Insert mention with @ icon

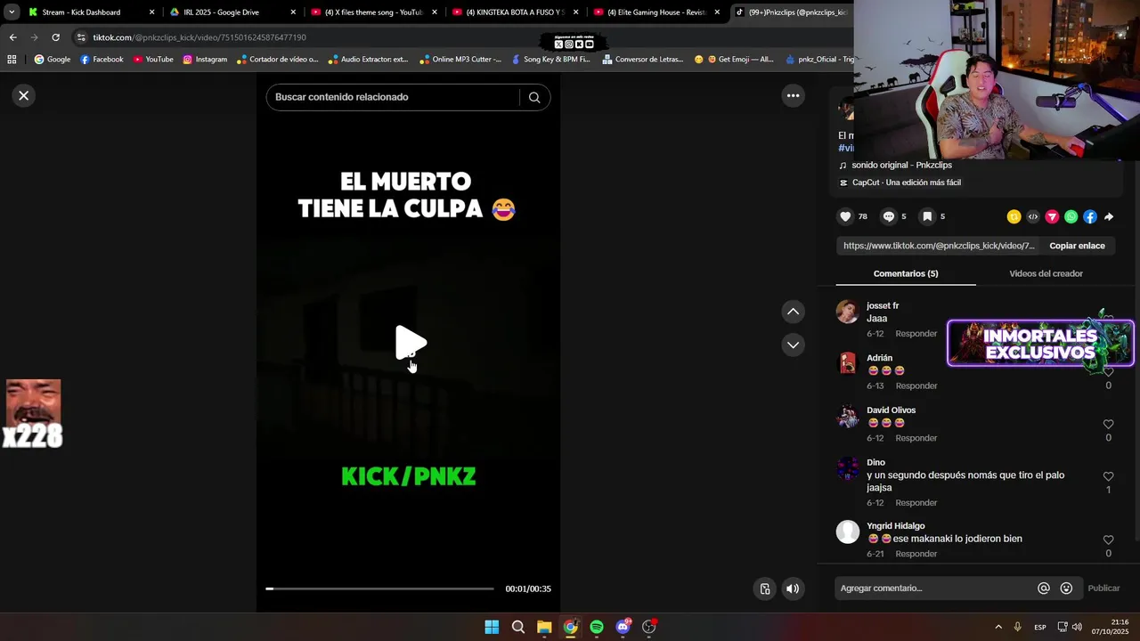[x=1044, y=588]
